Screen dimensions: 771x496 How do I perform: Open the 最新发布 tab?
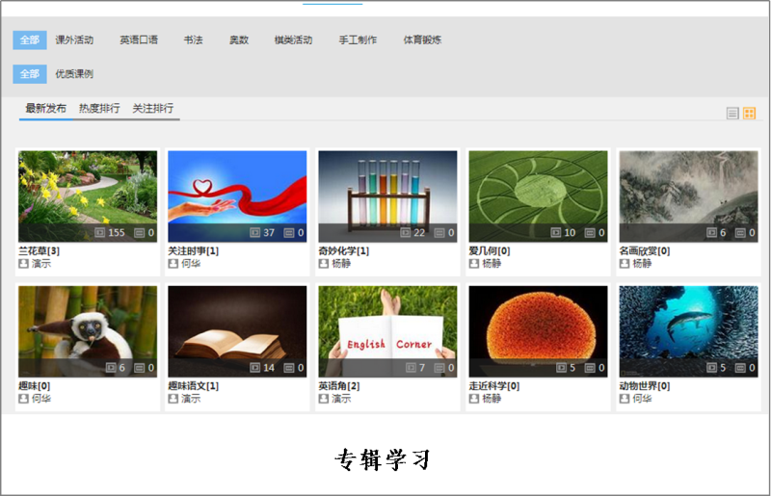(45, 108)
